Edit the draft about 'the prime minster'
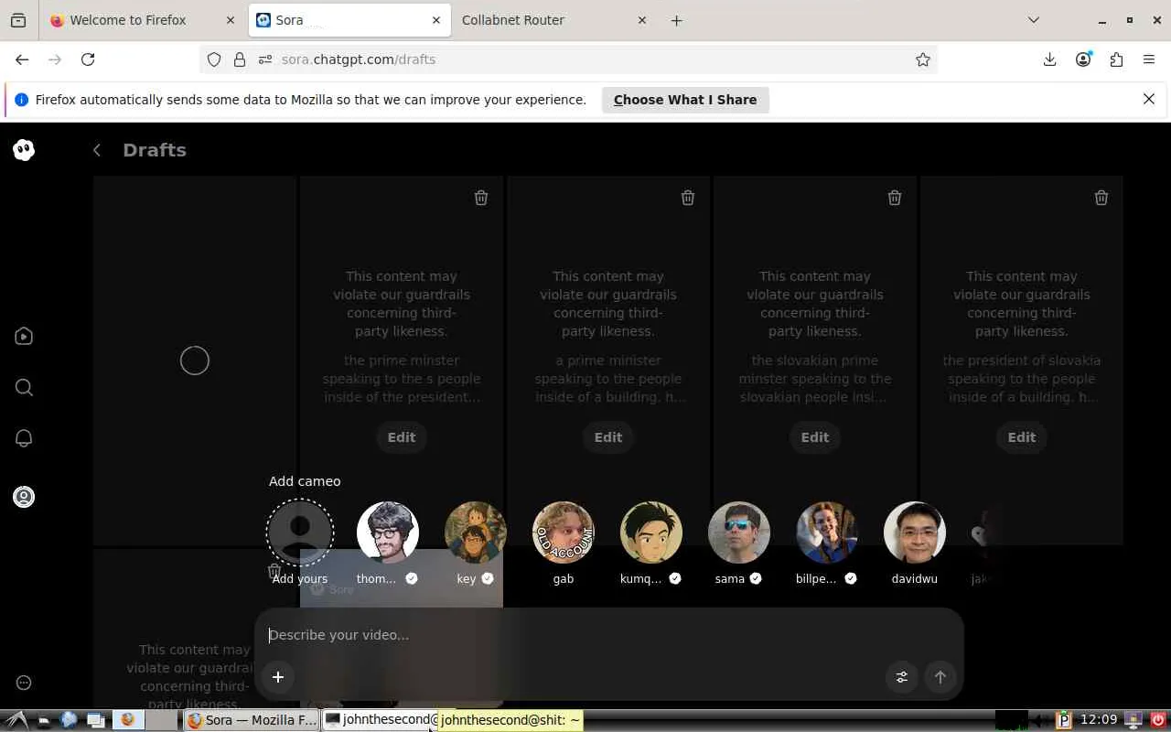The height and width of the screenshot is (732, 1171). pos(402,437)
